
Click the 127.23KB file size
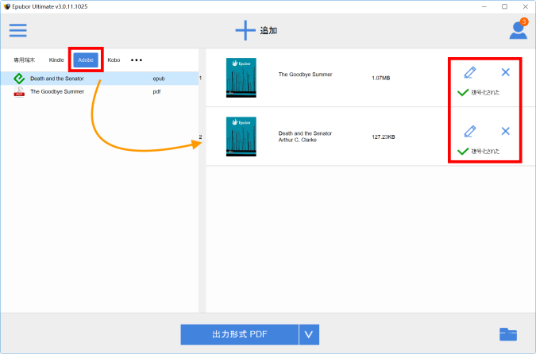(384, 137)
